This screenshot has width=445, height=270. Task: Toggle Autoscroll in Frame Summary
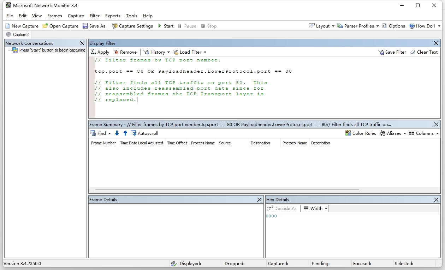click(144, 133)
